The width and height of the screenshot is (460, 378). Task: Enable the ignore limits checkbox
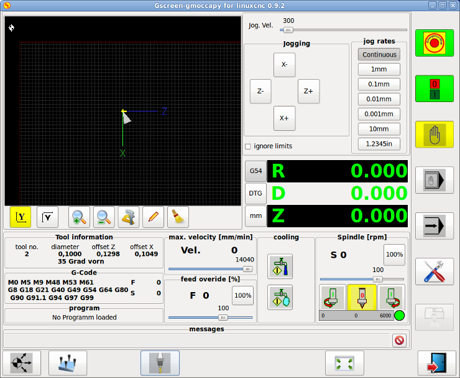pyautogui.click(x=248, y=146)
